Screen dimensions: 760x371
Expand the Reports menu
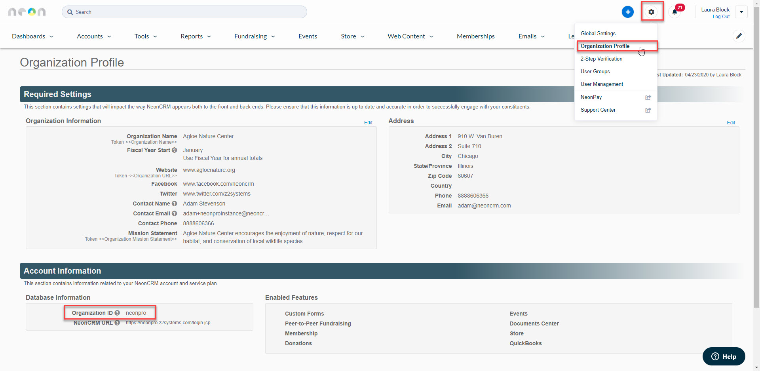click(x=196, y=36)
